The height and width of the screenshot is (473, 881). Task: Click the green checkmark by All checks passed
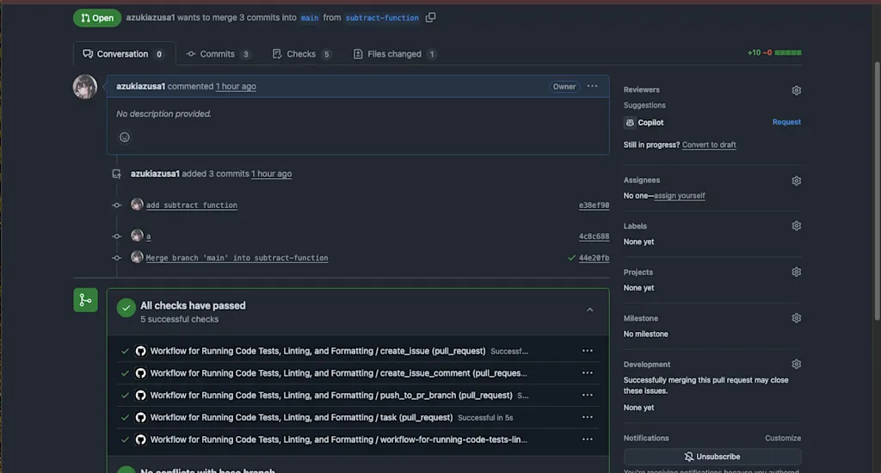tap(126, 308)
